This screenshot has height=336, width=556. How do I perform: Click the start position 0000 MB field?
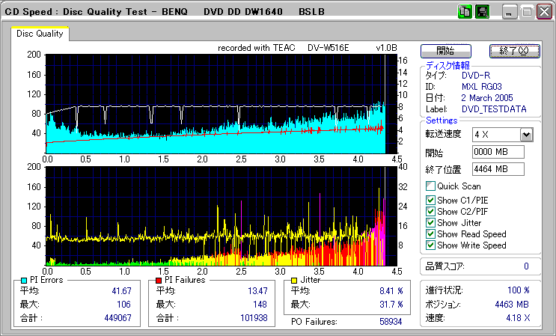point(498,152)
